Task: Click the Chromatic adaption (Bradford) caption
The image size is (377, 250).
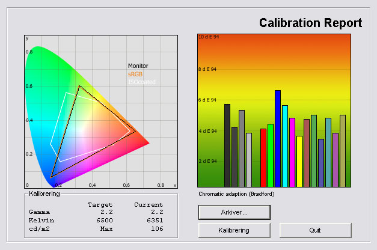Action: [x=231, y=194]
